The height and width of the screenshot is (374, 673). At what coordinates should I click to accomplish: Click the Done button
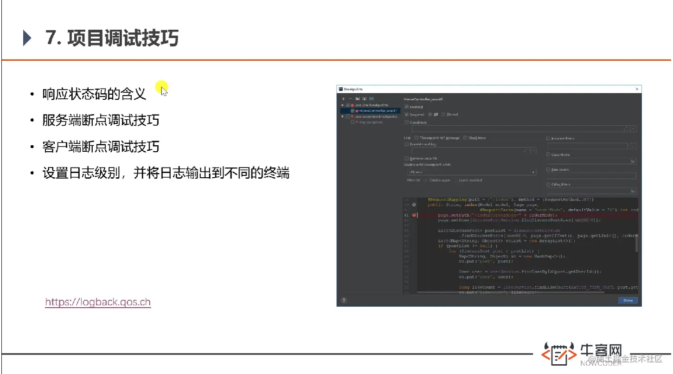pyautogui.click(x=628, y=300)
